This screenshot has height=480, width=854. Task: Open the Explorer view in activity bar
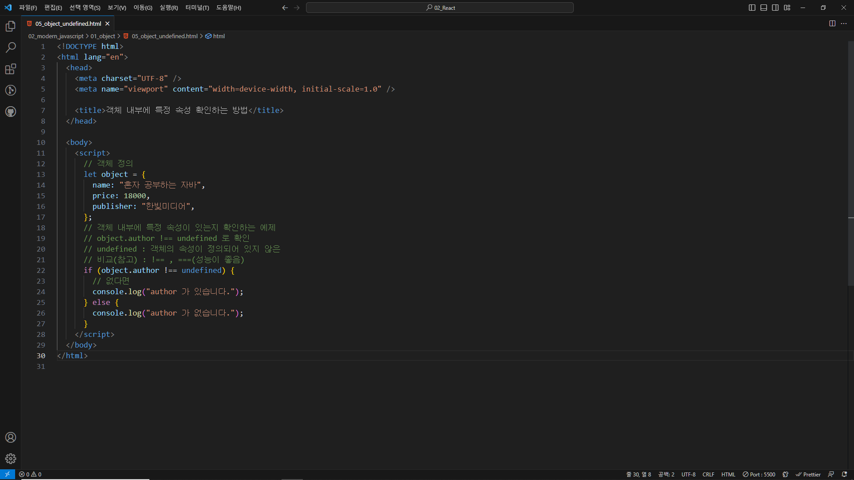click(11, 27)
